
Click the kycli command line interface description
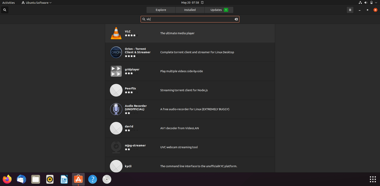pyautogui.click(x=199, y=166)
